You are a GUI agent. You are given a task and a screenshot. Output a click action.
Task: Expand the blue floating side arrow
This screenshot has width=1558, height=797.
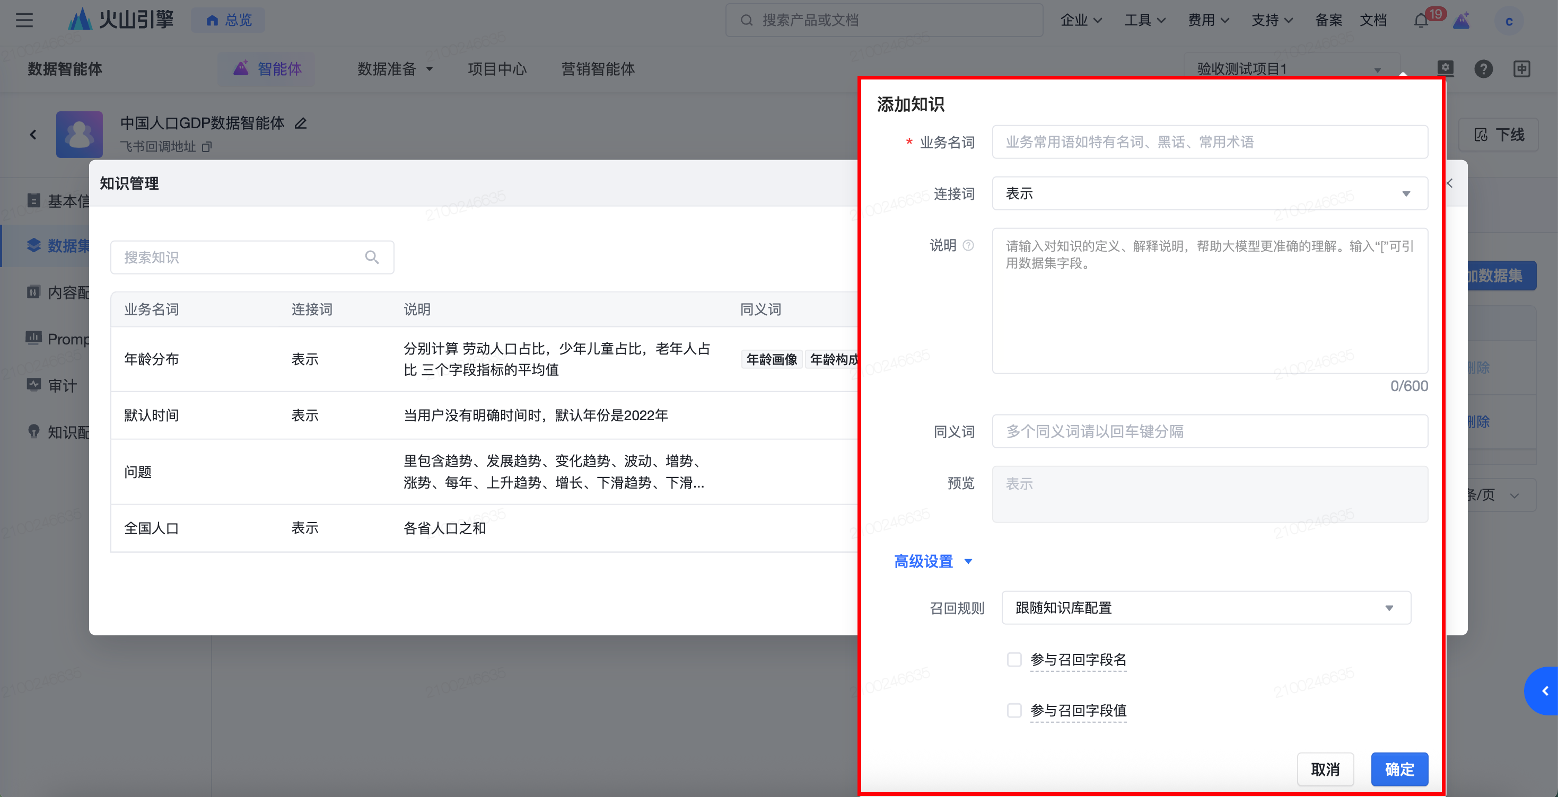[1542, 690]
